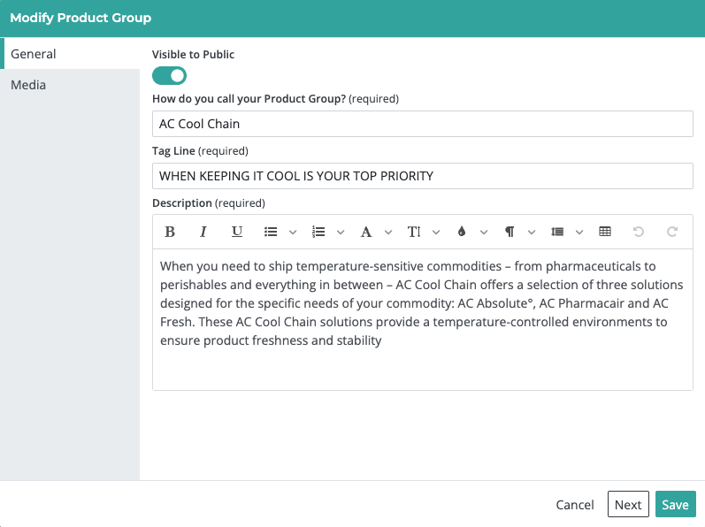Image resolution: width=705 pixels, height=527 pixels.
Task: Insert numbered ordered list
Action: click(318, 232)
